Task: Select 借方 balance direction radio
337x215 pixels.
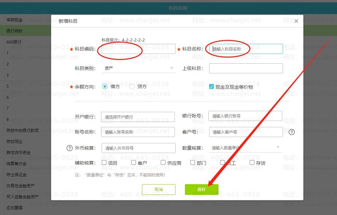Action: pyautogui.click(x=105, y=87)
